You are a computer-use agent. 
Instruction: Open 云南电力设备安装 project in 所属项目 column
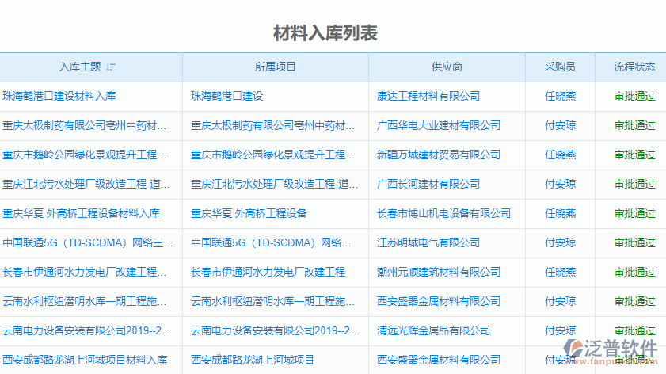(x=275, y=331)
